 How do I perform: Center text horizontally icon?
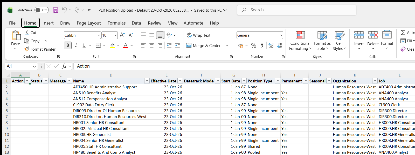click(152, 45)
